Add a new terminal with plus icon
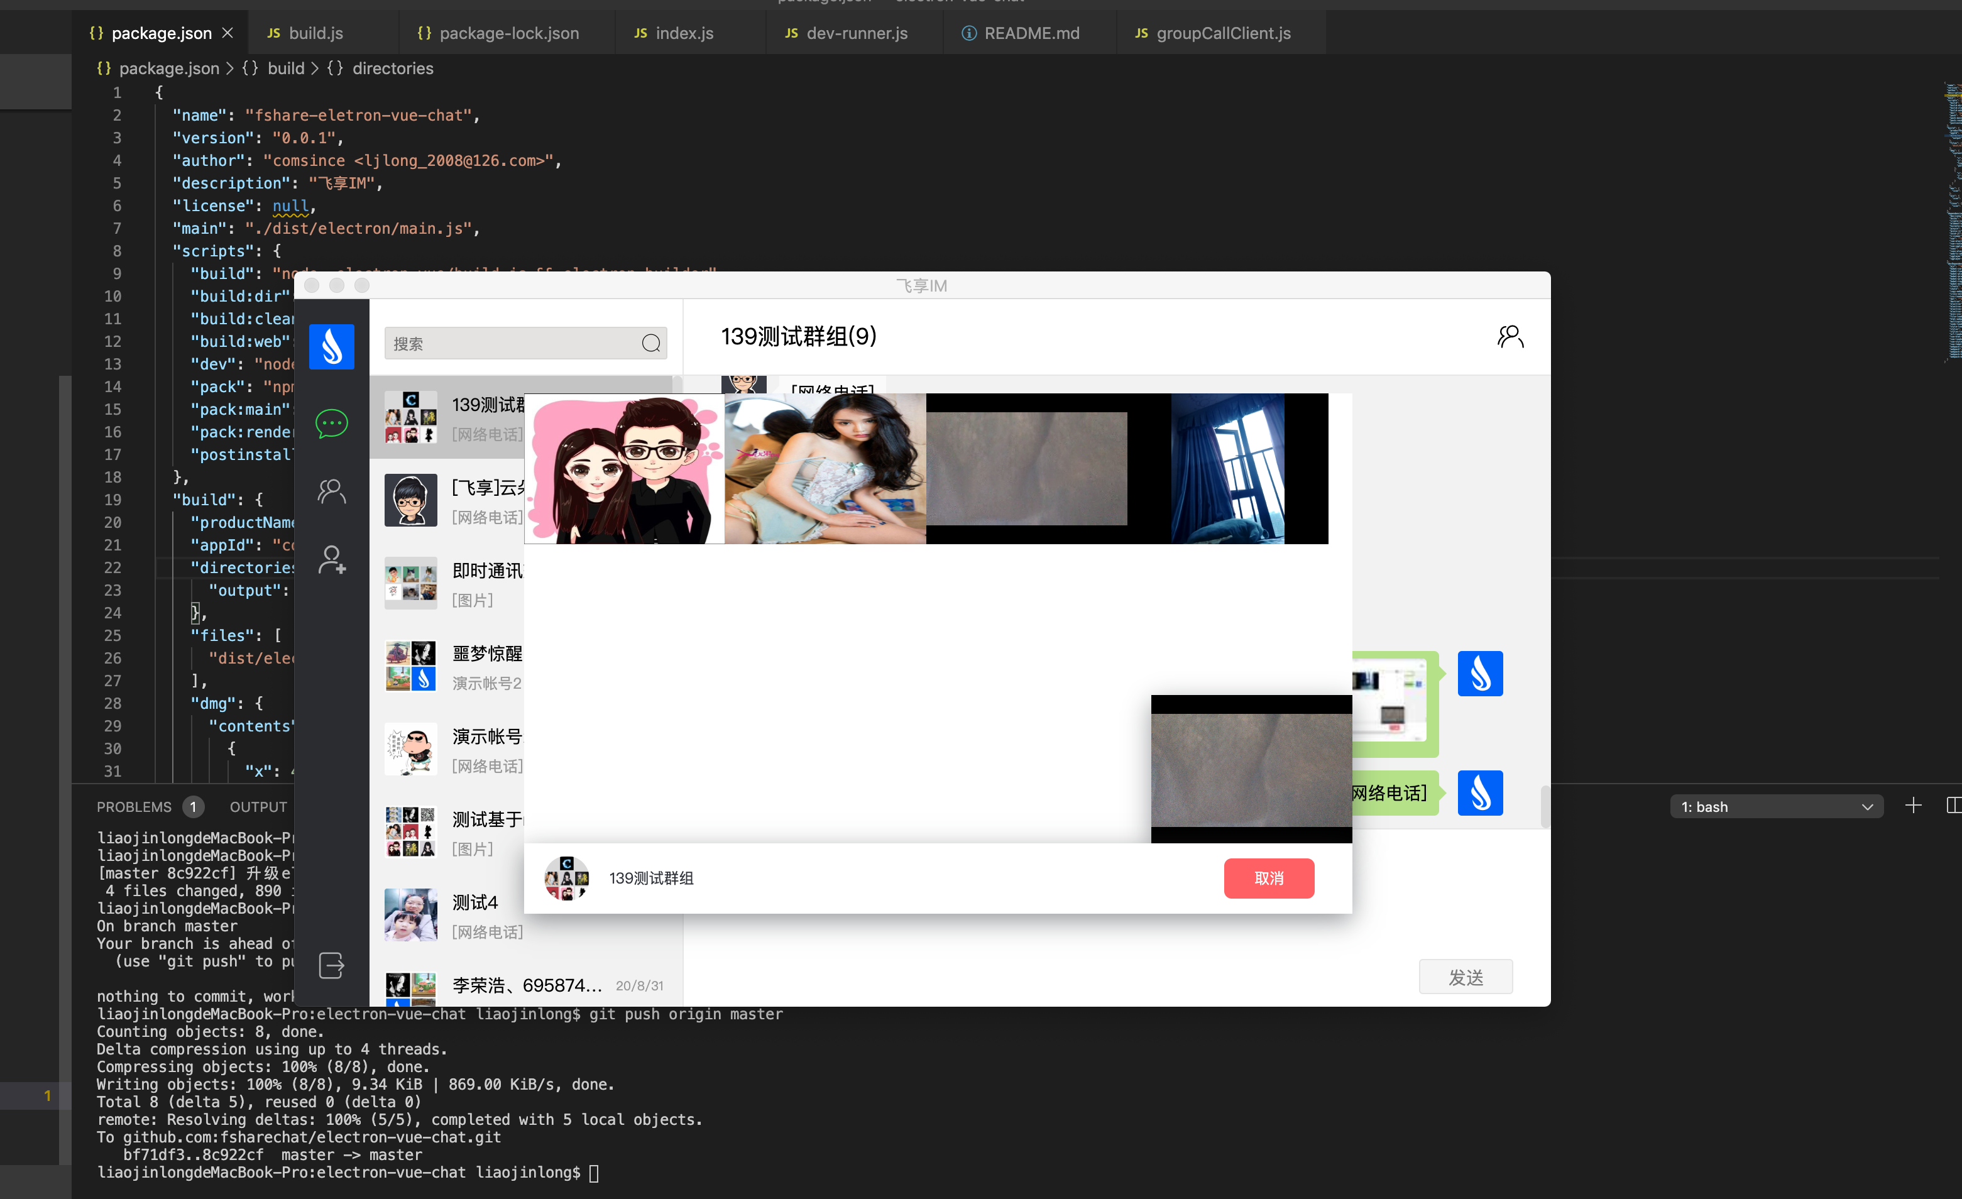Screen dimensions: 1962x1199 tap(1912, 806)
